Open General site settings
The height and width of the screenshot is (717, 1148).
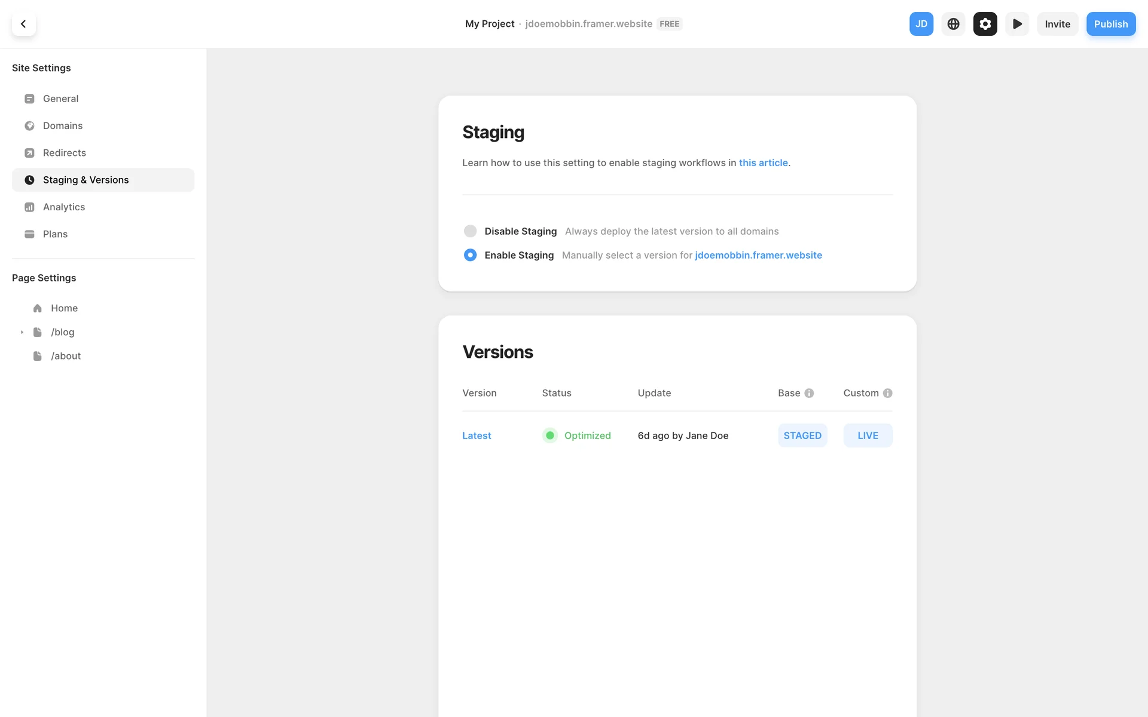coord(60,99)
